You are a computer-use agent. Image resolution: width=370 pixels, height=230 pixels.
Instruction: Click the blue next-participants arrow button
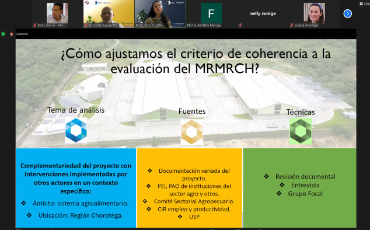click(x=347, y=13)
